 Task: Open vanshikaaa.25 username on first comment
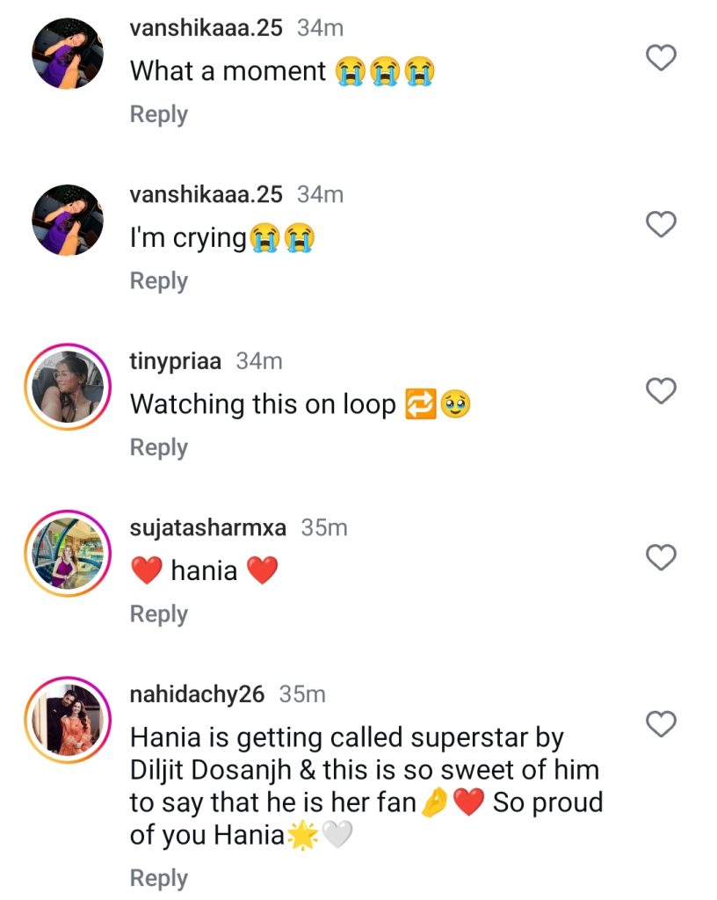tap(206, 28)
